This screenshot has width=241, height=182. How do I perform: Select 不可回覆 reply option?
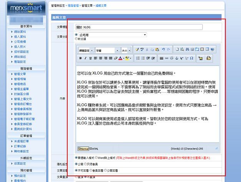76,170
